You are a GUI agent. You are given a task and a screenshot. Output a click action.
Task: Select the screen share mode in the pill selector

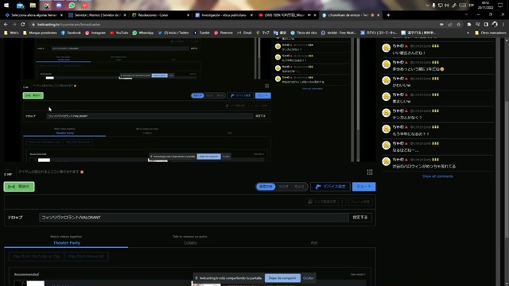click(x=266, y=187)
